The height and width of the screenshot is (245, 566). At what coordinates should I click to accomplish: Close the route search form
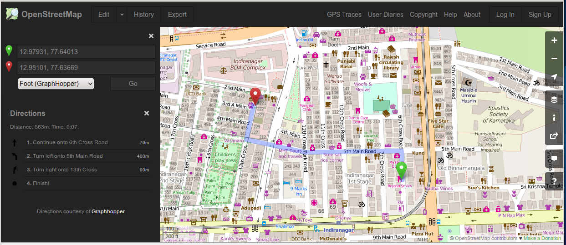pos(151,36)
